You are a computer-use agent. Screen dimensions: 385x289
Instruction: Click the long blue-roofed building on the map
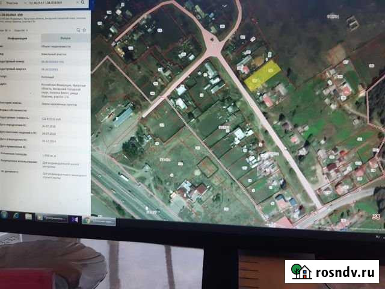click(124, 115)
